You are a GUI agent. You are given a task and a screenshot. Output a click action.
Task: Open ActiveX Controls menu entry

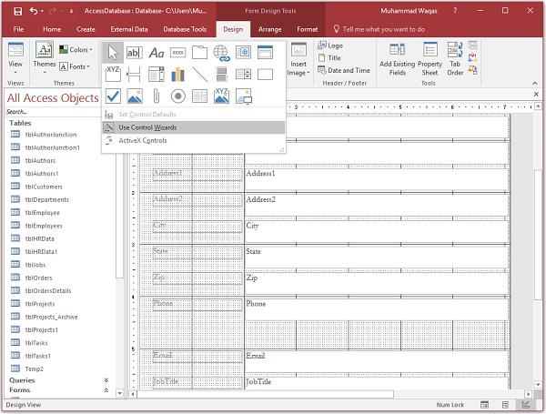pyautogui.click(x=143, y=141)
